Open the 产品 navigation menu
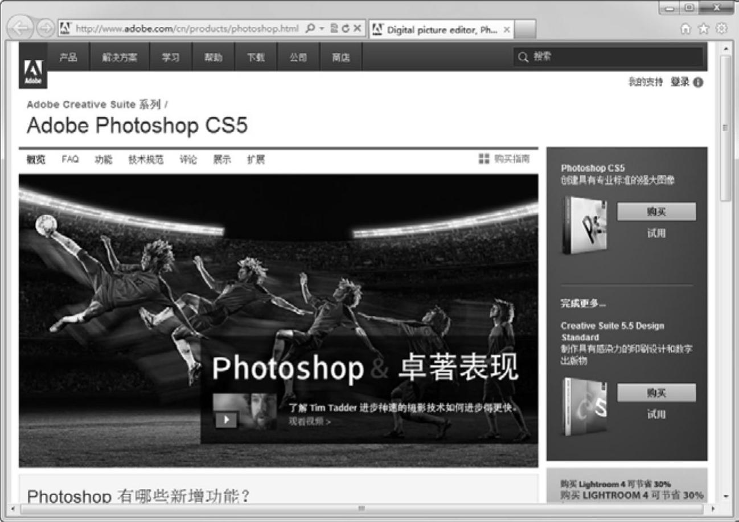This screenshot has height=522, width=739. pos(68,57)
